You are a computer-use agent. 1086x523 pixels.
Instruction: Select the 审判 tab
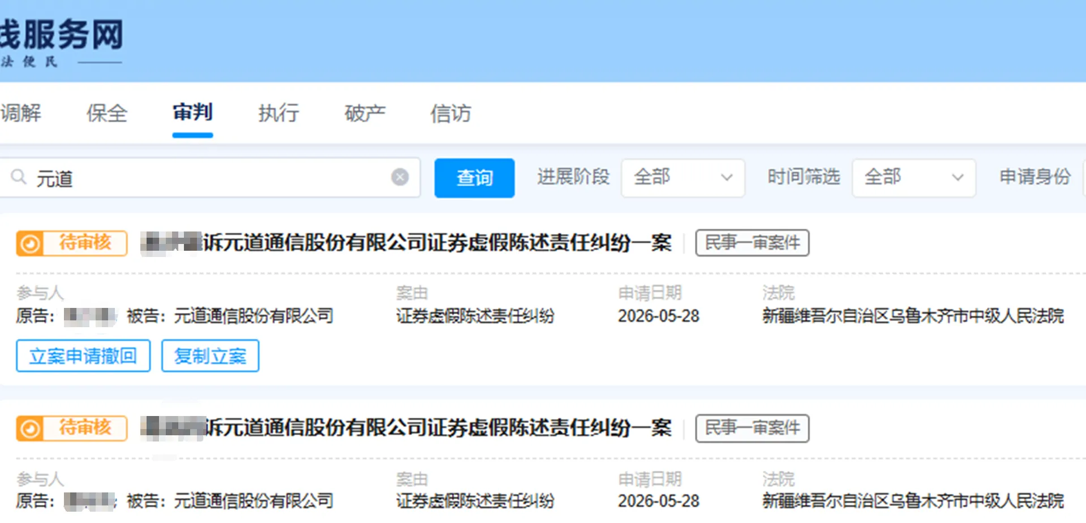192,112
